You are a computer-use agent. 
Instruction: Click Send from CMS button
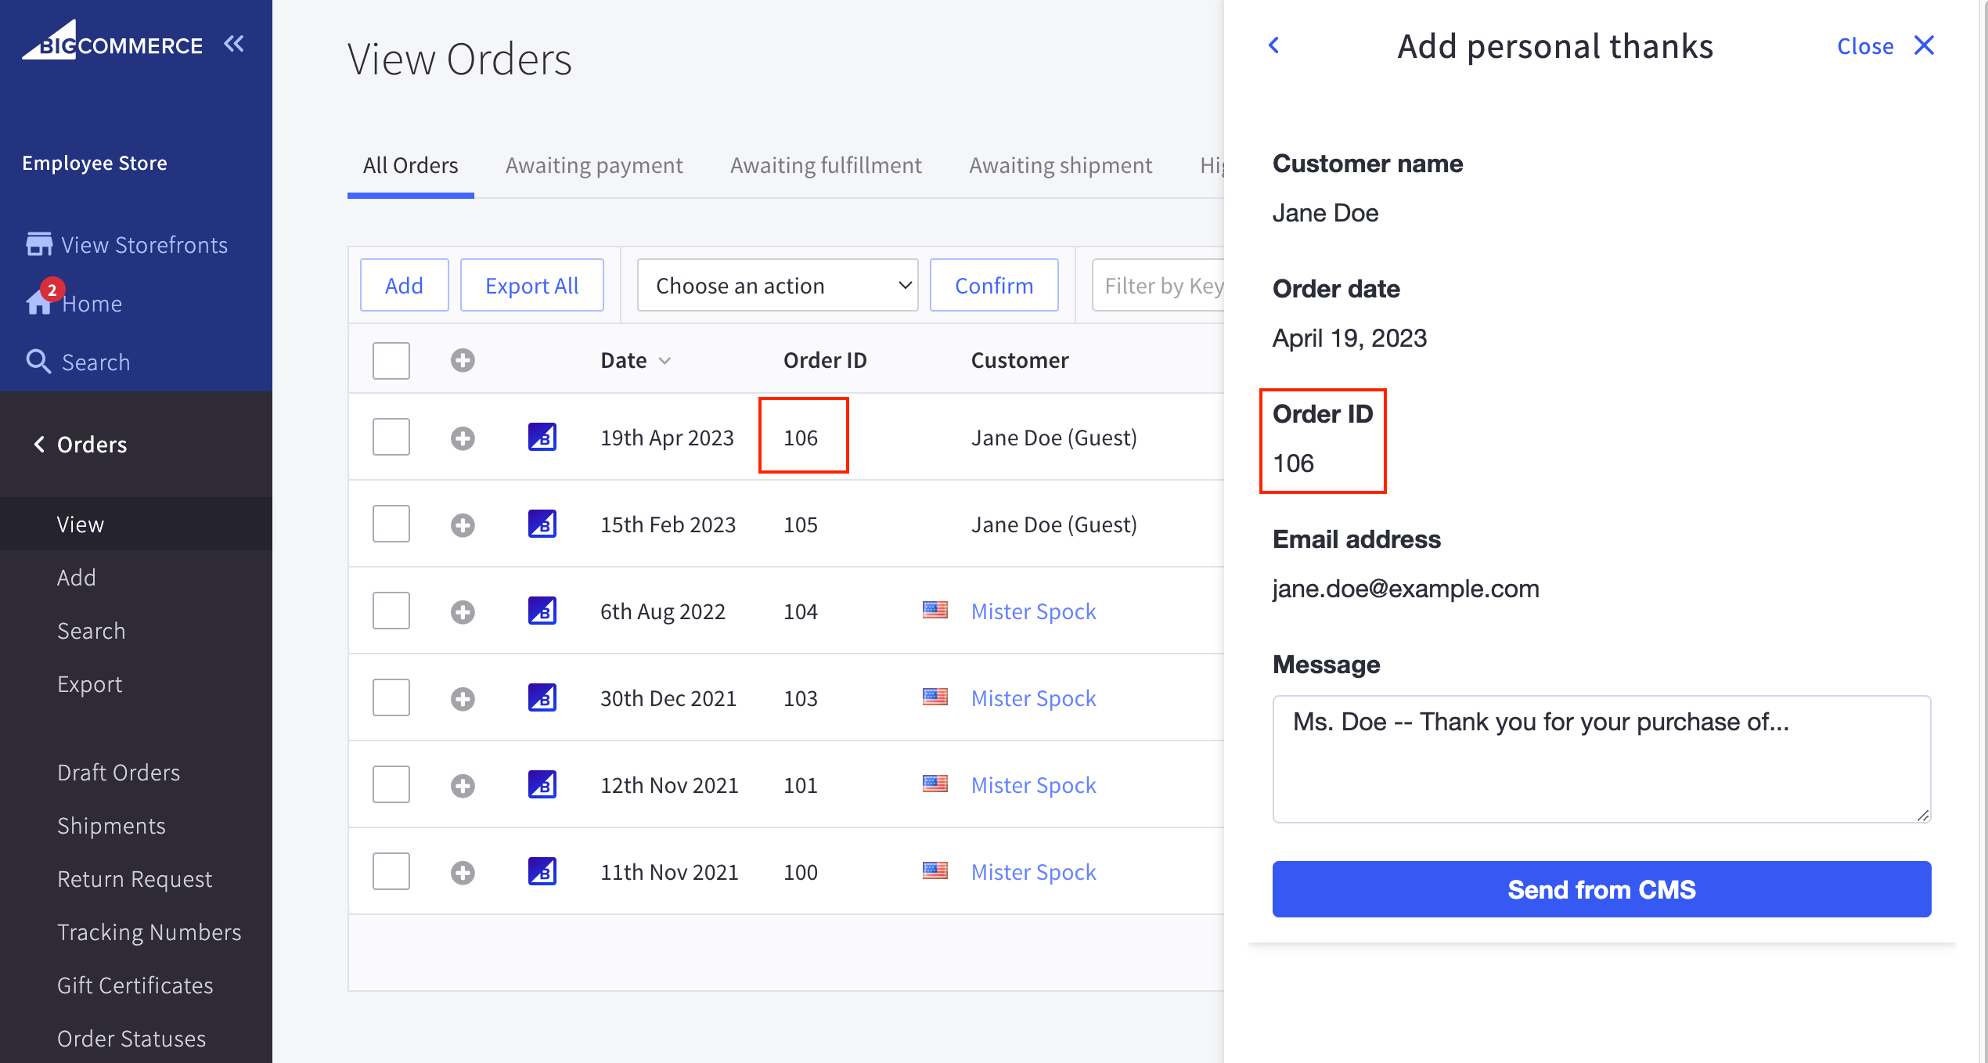pos(1601,887)
